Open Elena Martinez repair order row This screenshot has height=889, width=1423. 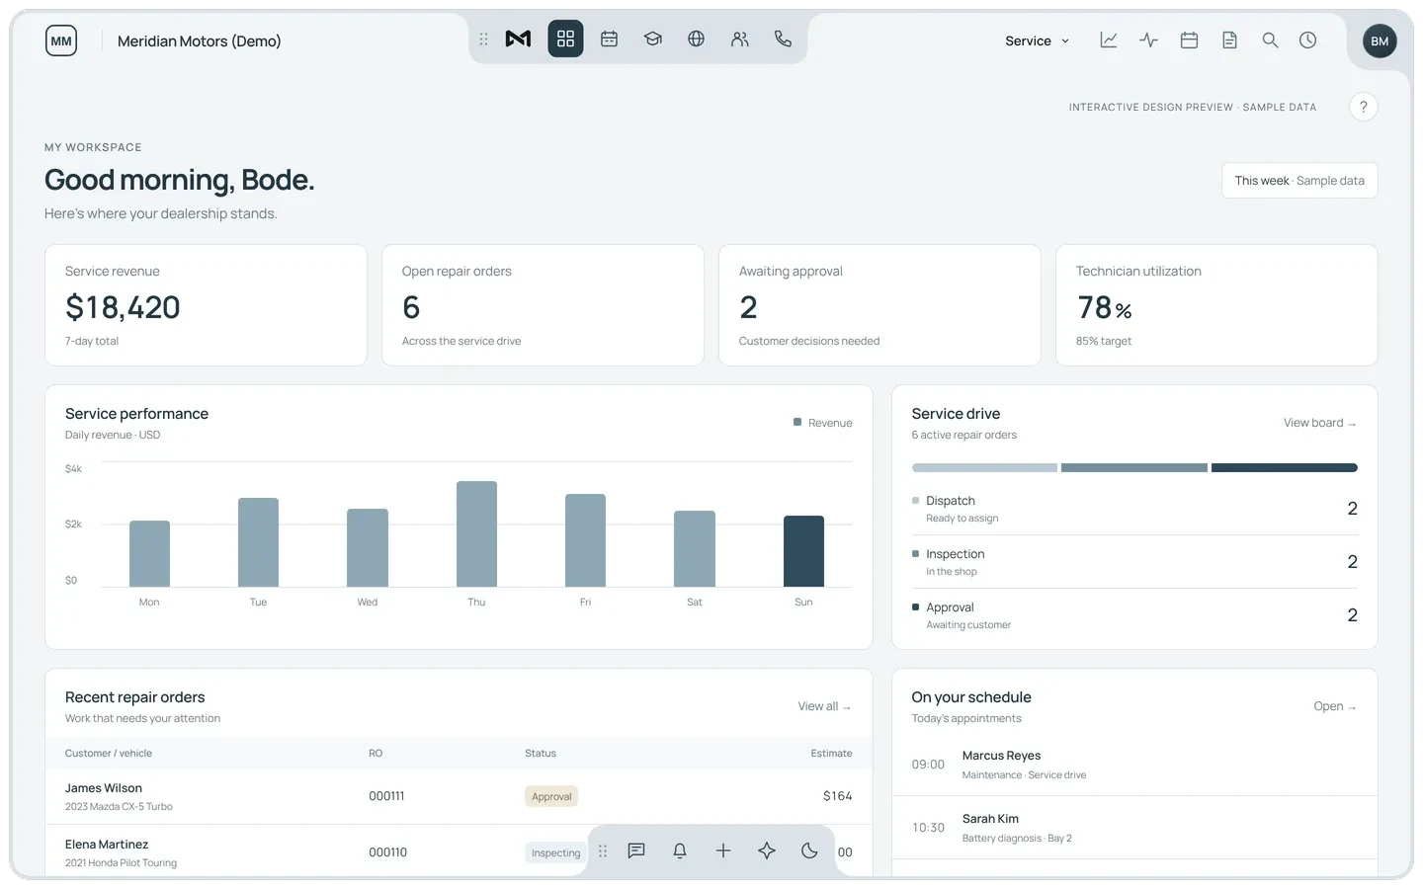(459, 850)
